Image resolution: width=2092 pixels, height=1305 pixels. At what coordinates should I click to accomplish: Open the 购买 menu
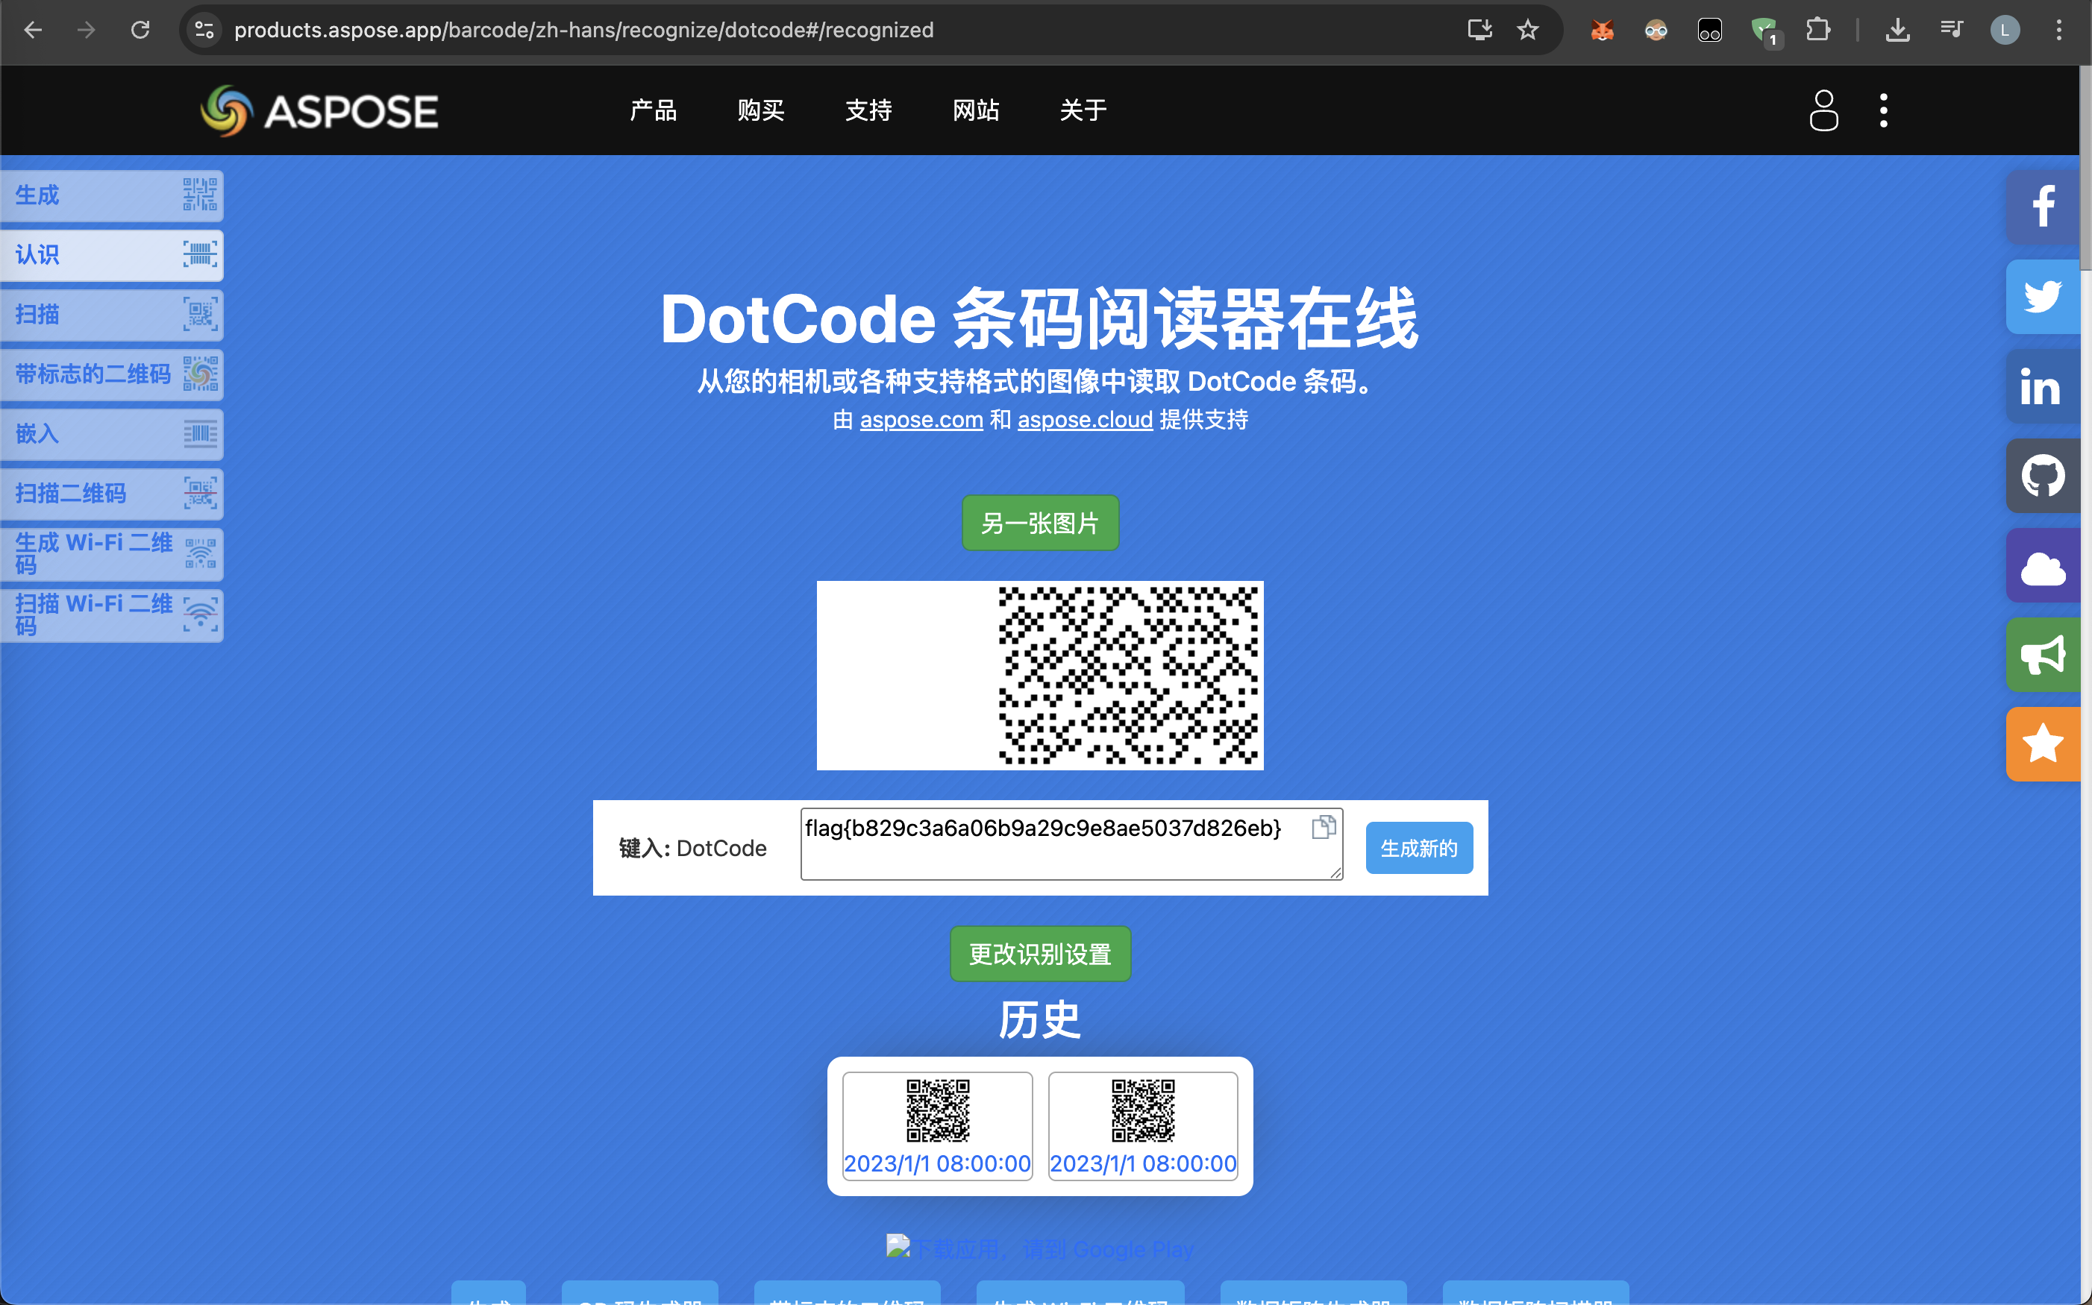761,110
